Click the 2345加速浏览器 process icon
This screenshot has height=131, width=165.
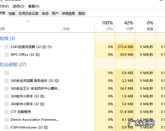[7, 47]
